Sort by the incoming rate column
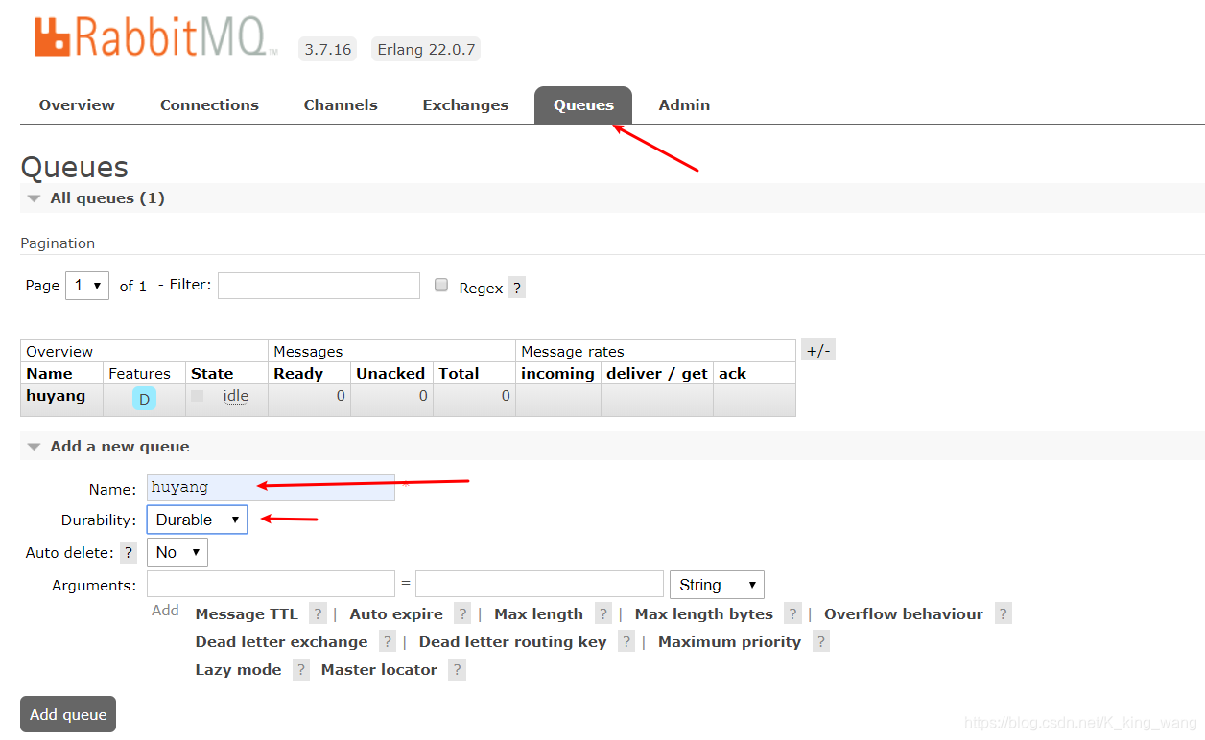 click(x=557, y=374)
